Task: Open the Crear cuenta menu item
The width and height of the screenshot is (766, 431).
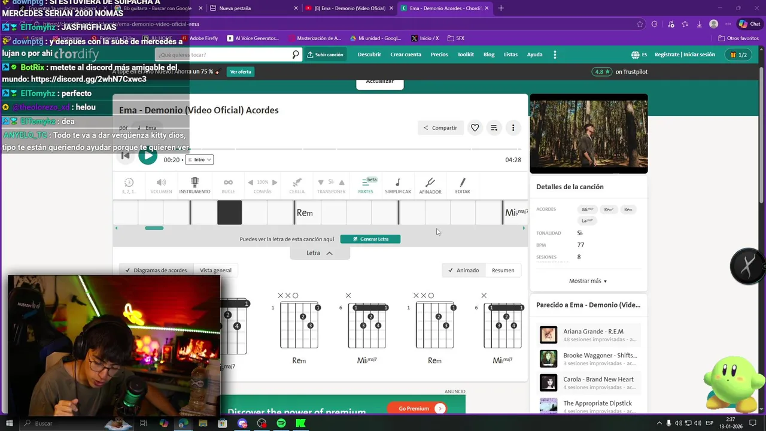Action: click(406, 54)
